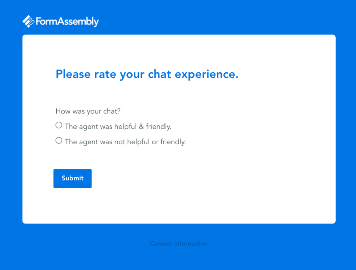Click the helpful & friendly answer label text
The height and width of the screenshot is (270, 356).
tap(118, 126)
